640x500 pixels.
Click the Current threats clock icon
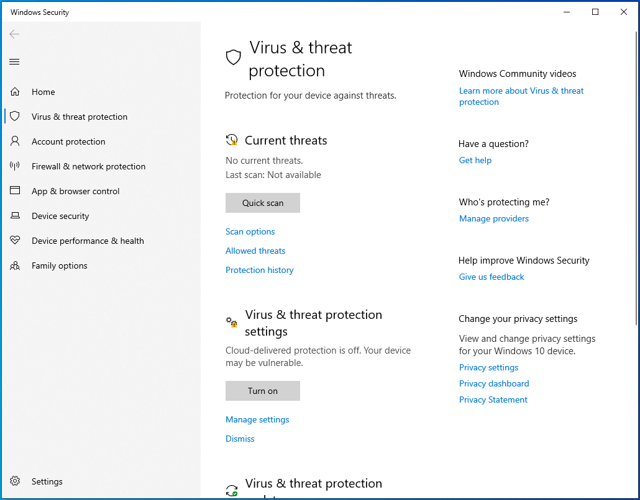(x=232, y=139)
